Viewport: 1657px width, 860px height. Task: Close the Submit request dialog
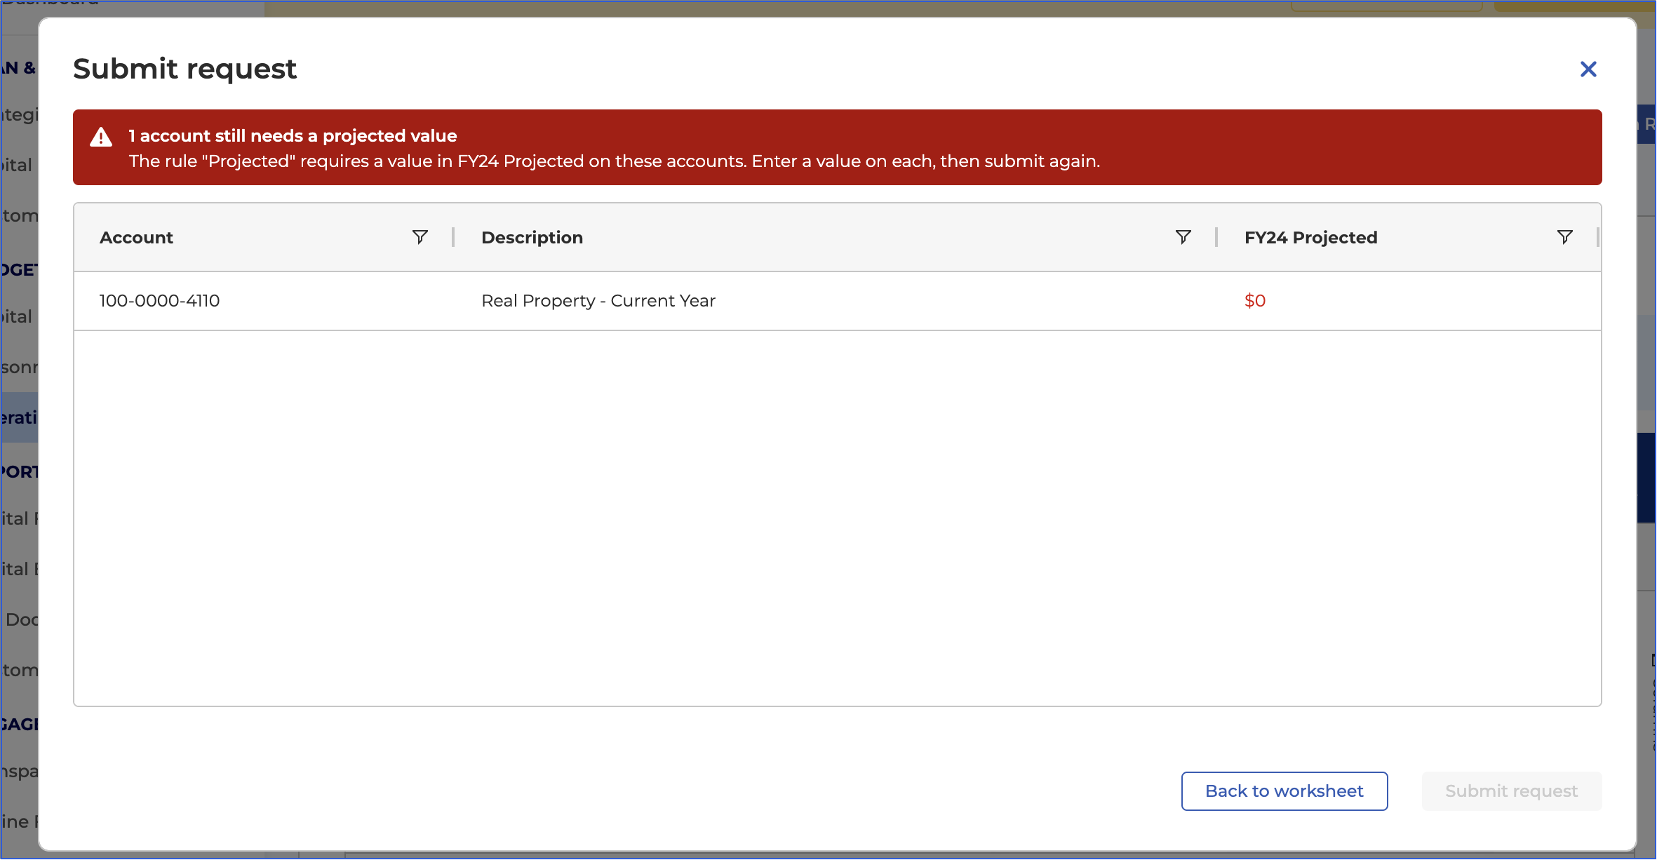(1588, 69)
